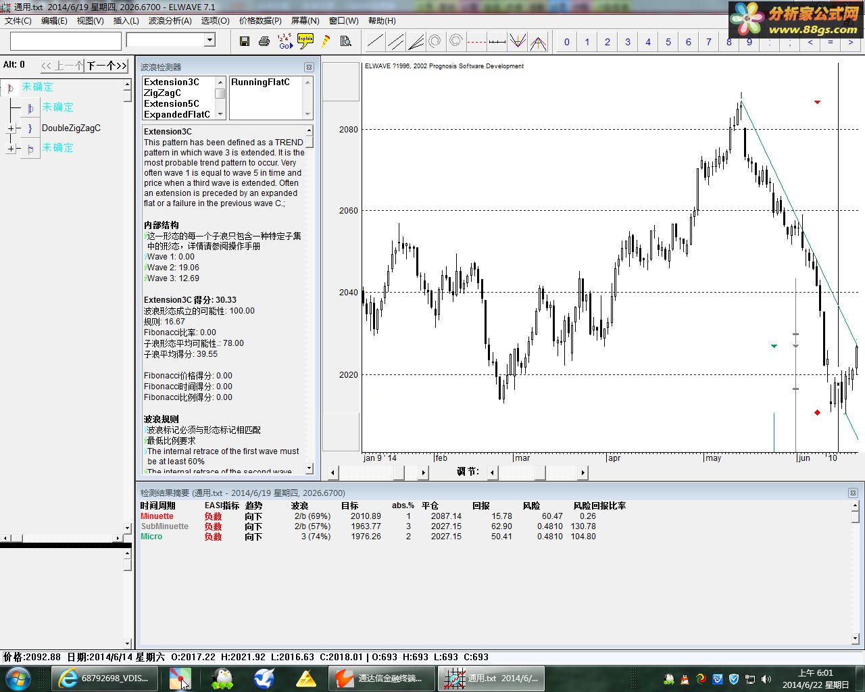The width and height of the screenshot is (865, 692).
Task: Click the wide toolbar text input field
Action: [x=66, y=41]
